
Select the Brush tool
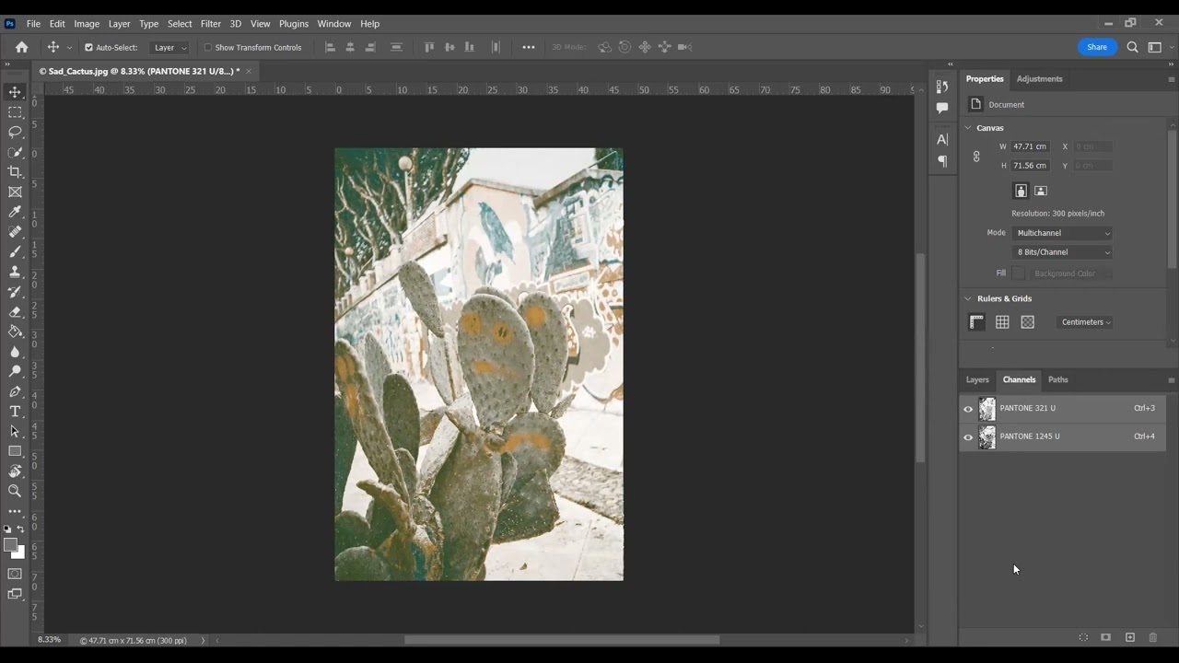click(15, 252)
